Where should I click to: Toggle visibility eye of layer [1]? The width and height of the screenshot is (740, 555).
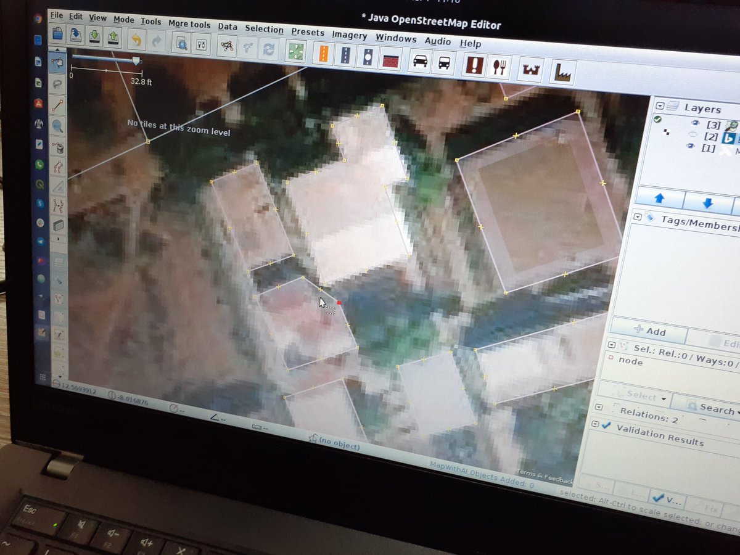[x=691, y=147]
